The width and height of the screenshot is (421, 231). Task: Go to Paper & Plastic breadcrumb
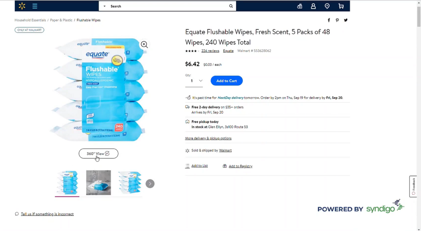click(61, 20)
